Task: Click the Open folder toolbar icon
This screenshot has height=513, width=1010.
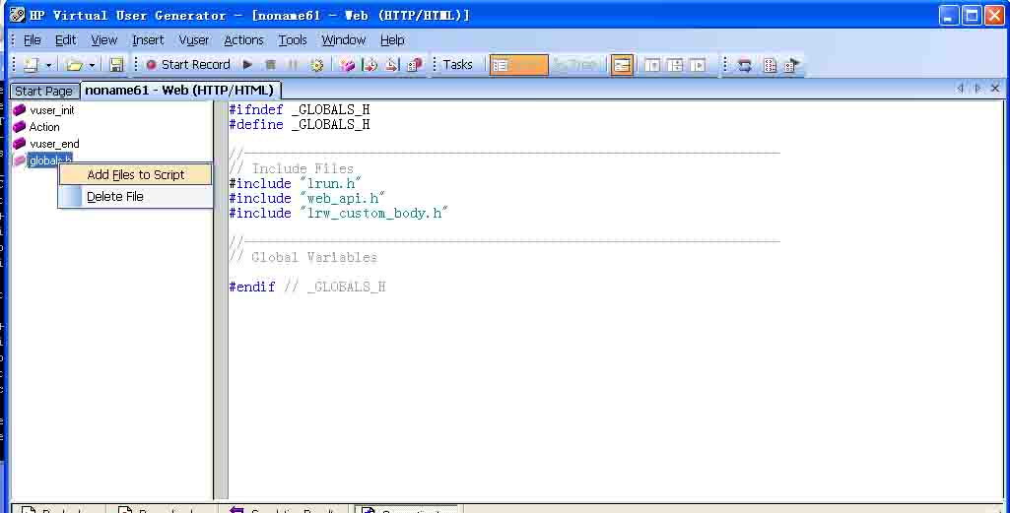Action: (75, 65)
